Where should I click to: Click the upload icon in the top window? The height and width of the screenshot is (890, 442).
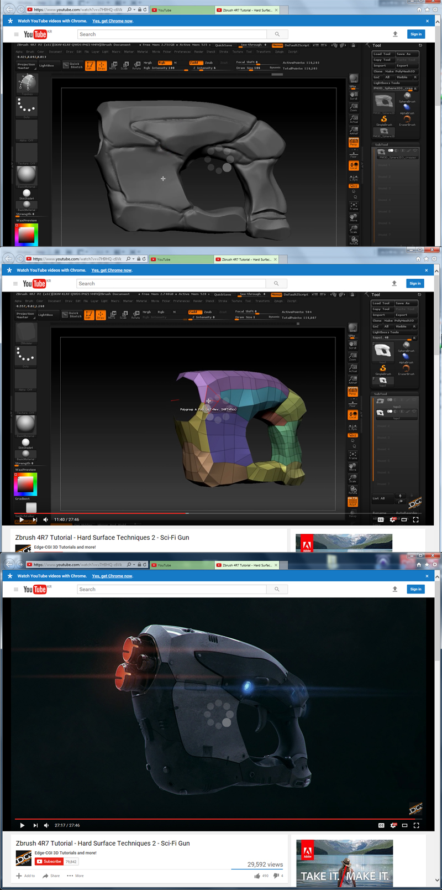(395, 34)
